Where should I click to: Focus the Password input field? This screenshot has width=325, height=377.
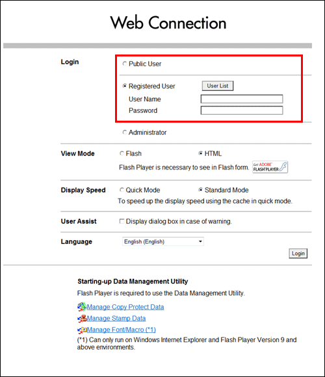point(242,110)
